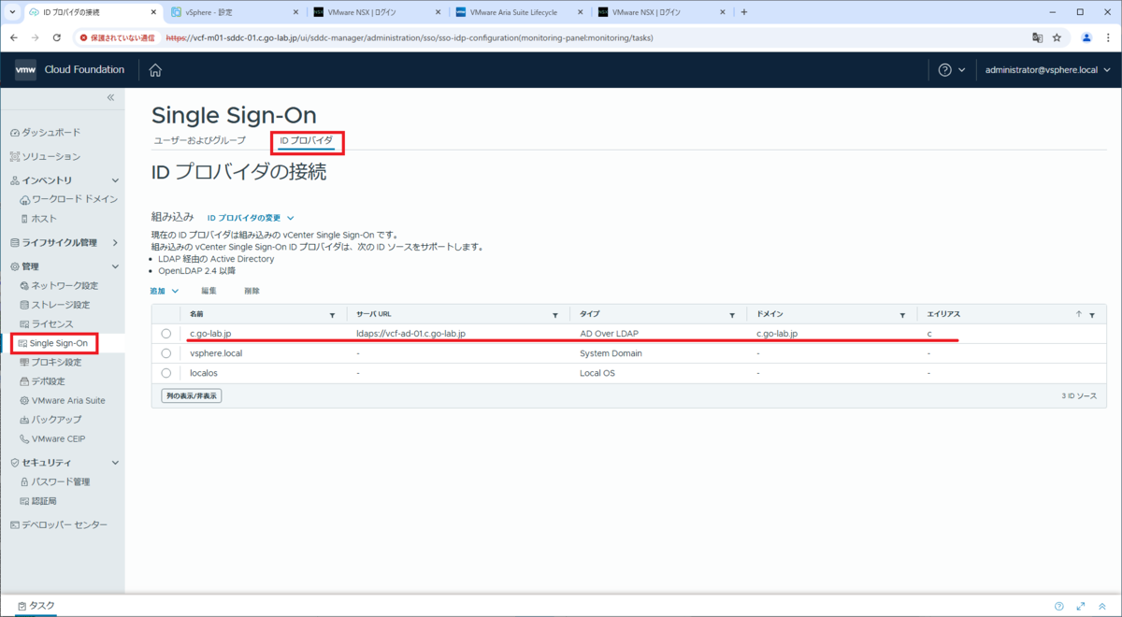Viewport: 1122px width, 617px height.
Task: Open the tab search dropdown in Chrome
Action: (x=13, y=12)
